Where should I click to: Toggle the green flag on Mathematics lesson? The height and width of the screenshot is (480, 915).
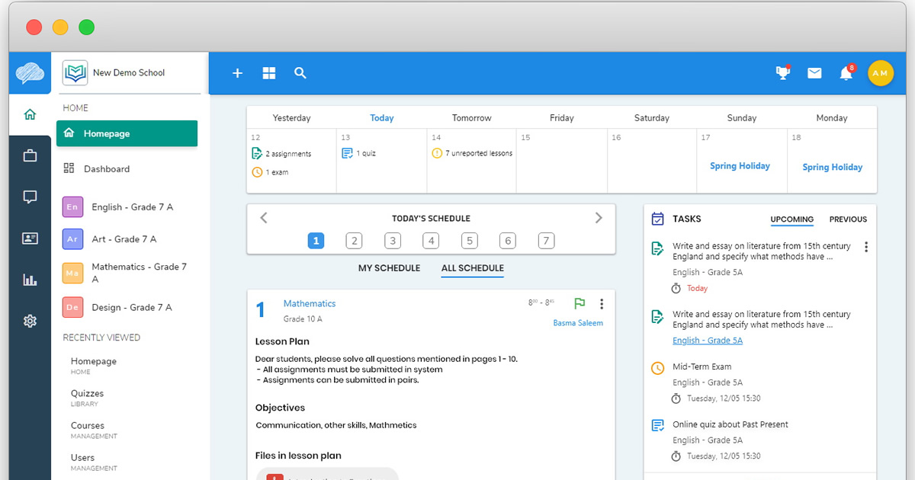point(579,303)
